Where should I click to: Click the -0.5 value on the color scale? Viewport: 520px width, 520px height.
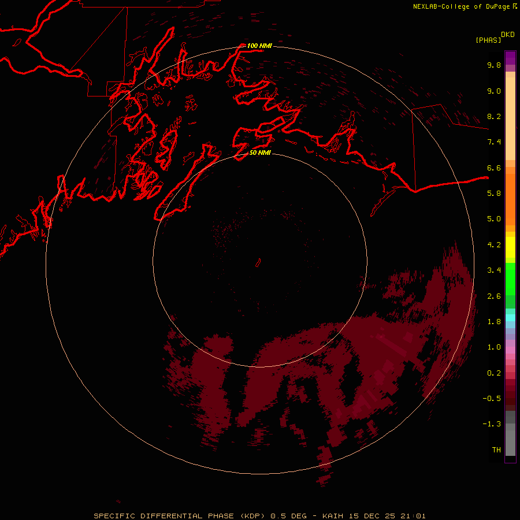492,399
